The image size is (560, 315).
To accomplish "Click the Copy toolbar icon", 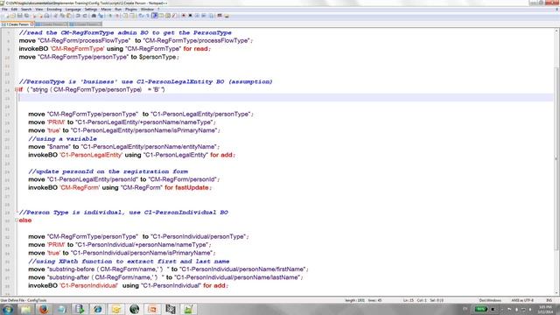I will pos(62,16).
